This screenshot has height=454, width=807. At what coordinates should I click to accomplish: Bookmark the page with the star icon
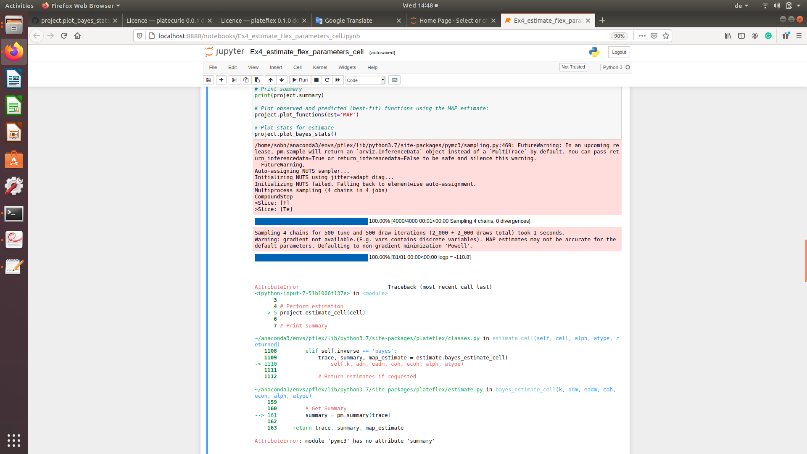pos(666,36)
